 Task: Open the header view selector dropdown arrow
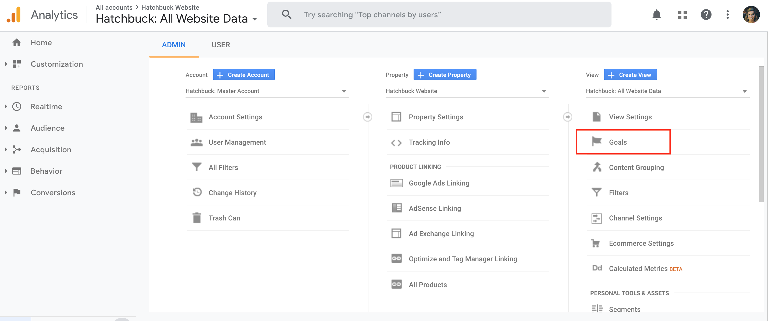pyautogui.click(x=254, y=19)
